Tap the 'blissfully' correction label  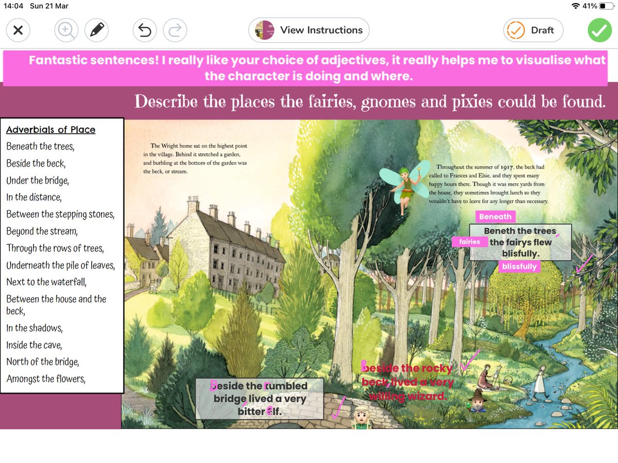[519, 266]
